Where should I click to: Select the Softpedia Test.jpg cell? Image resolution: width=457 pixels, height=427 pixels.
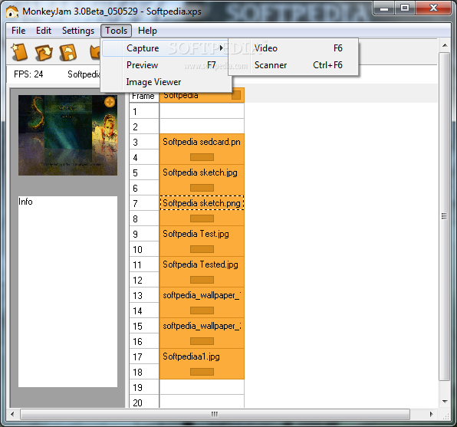[x=202, y=234]
